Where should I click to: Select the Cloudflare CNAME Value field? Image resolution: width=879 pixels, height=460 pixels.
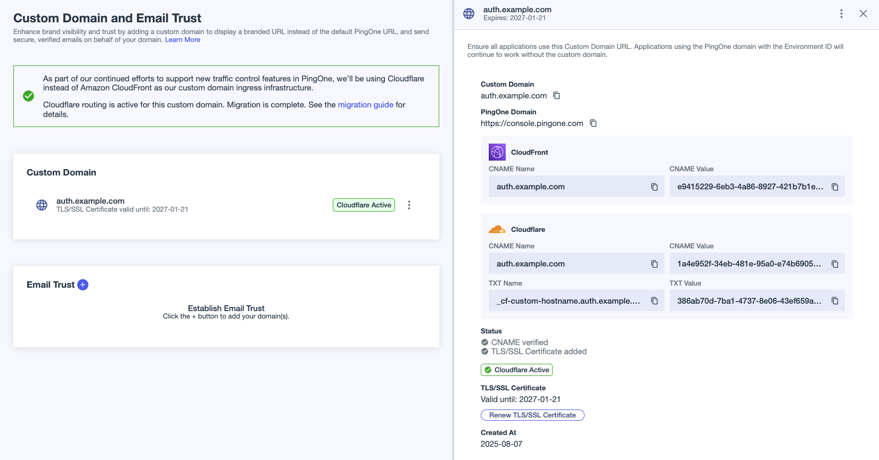pyautogui.click(x=757, y=264)
